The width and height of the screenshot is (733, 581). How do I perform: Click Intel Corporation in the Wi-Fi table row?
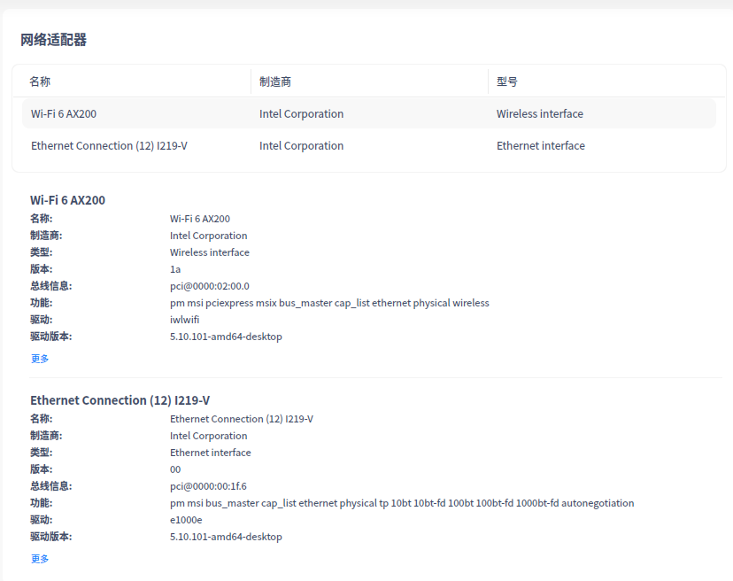coord(302,113)
